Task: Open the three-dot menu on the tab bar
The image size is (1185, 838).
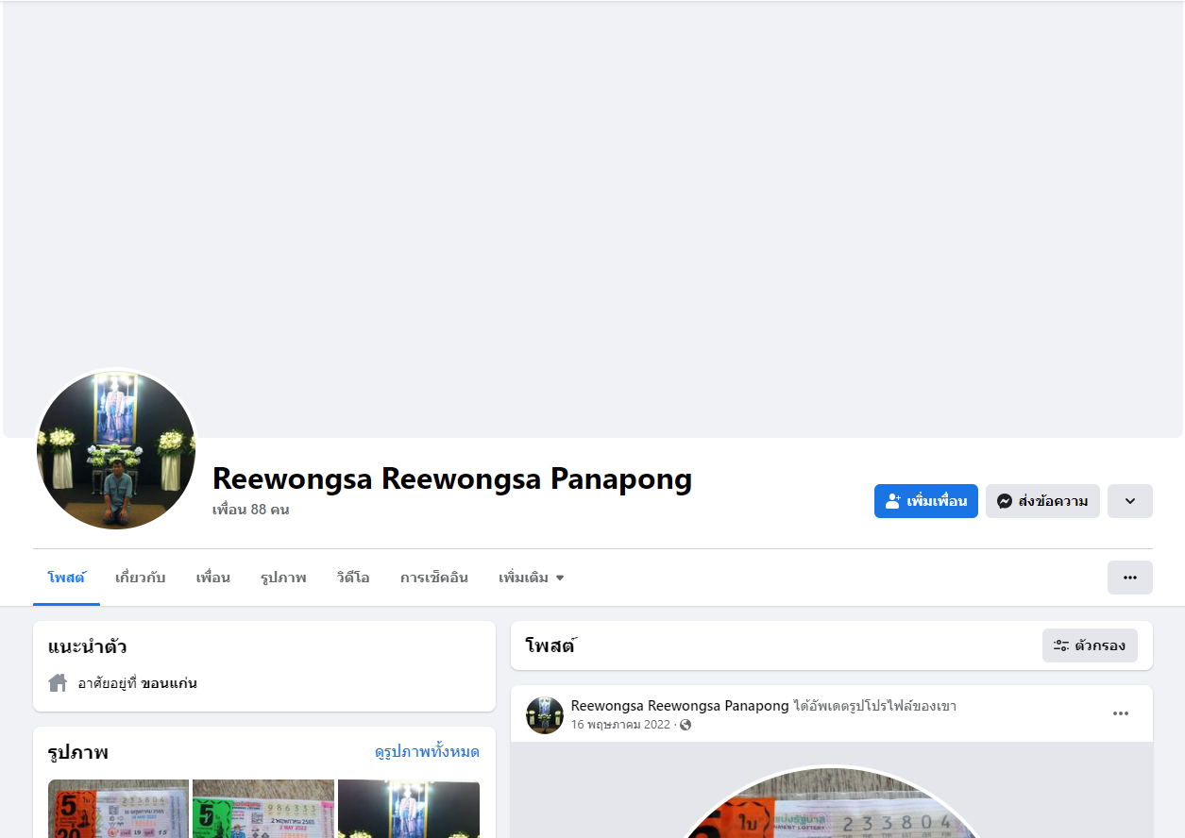Action: 1130,578
